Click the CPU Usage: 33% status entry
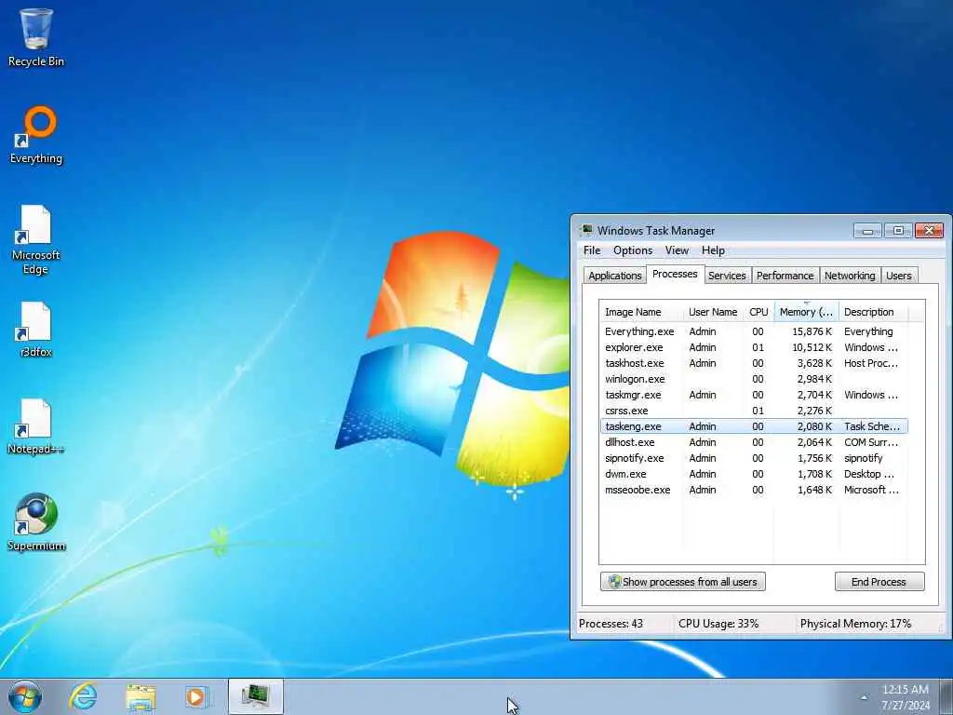The height and width of the screenshot is (715, 953). [x=718, y=624]
